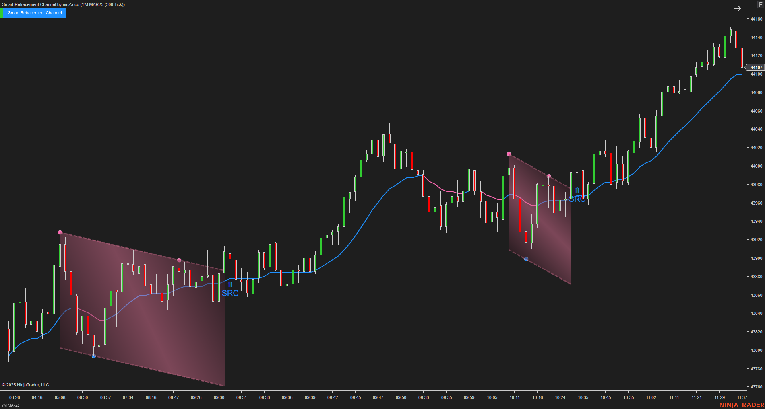
Task: Click the SRC label beside the second signal arrow
Action: tap(577, 199)
